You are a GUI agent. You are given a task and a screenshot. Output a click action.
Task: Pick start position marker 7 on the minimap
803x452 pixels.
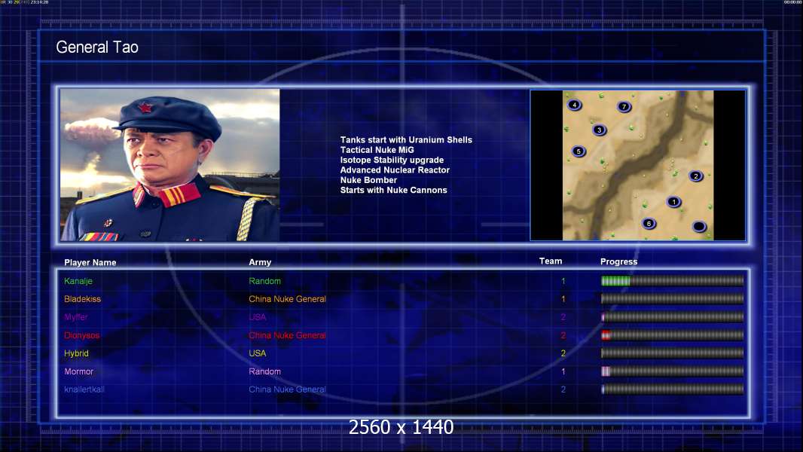[624, 106]
